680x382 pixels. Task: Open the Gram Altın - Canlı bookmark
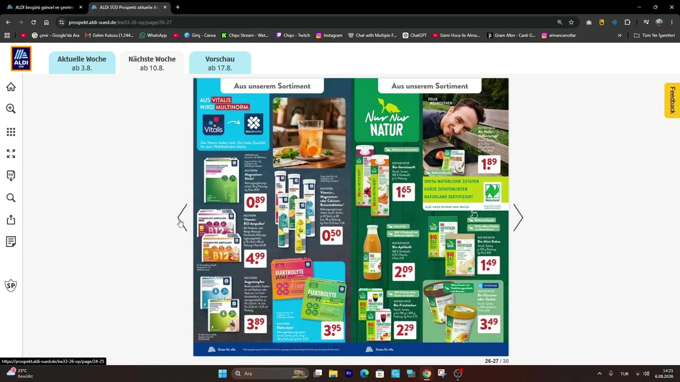[511, 36]
